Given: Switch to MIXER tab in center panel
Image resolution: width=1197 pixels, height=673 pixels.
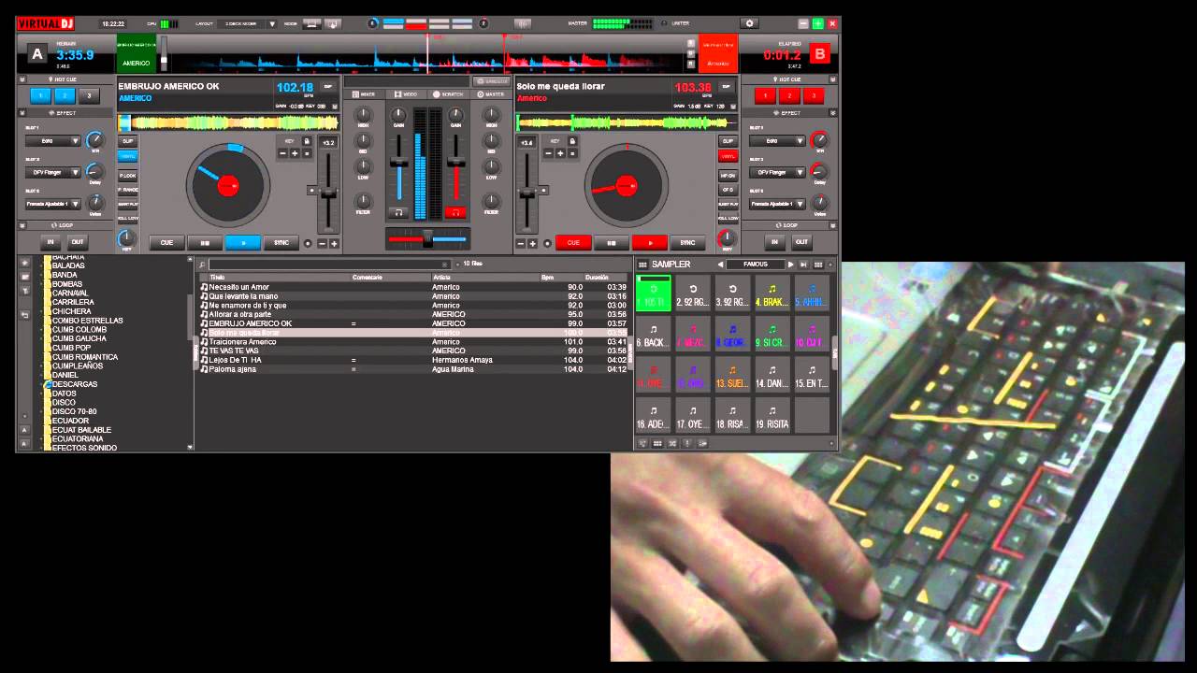Looking at the screenshot, I should coord(363,94).
